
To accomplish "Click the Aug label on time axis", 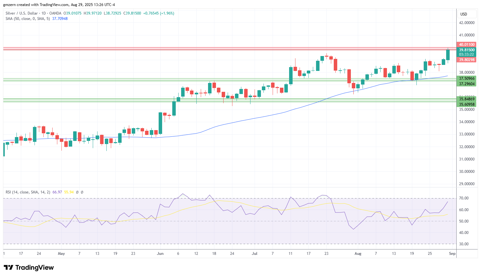I will pyautogui.click(x=358, y=254).
